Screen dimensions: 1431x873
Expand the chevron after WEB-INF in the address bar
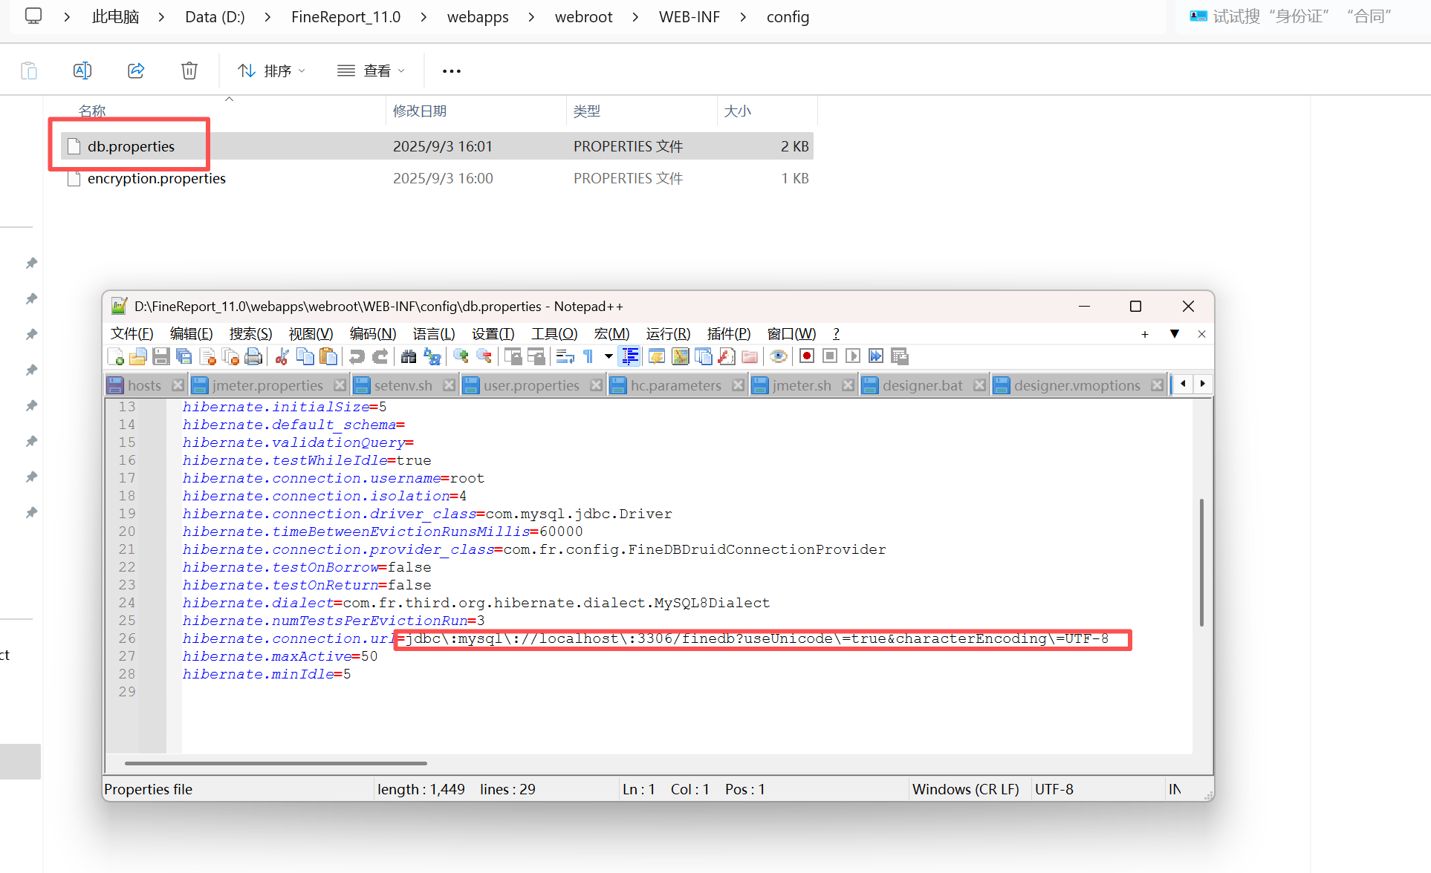[x=743, y=17]
